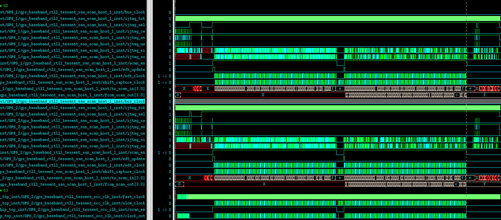Select GPS_2 edt_clock signal name

tap(73, 165)
